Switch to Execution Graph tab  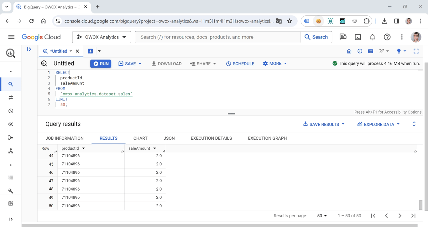tap(267, 138)
